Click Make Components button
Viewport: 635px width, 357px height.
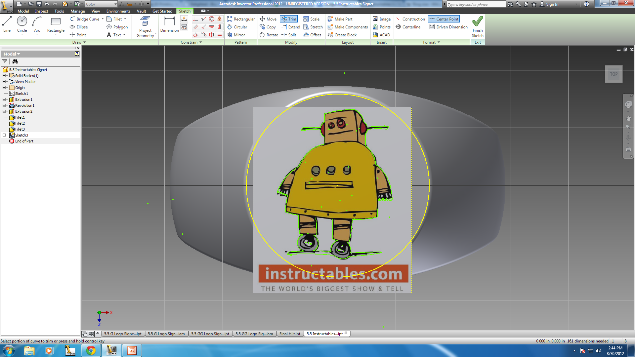pos(348,27)
